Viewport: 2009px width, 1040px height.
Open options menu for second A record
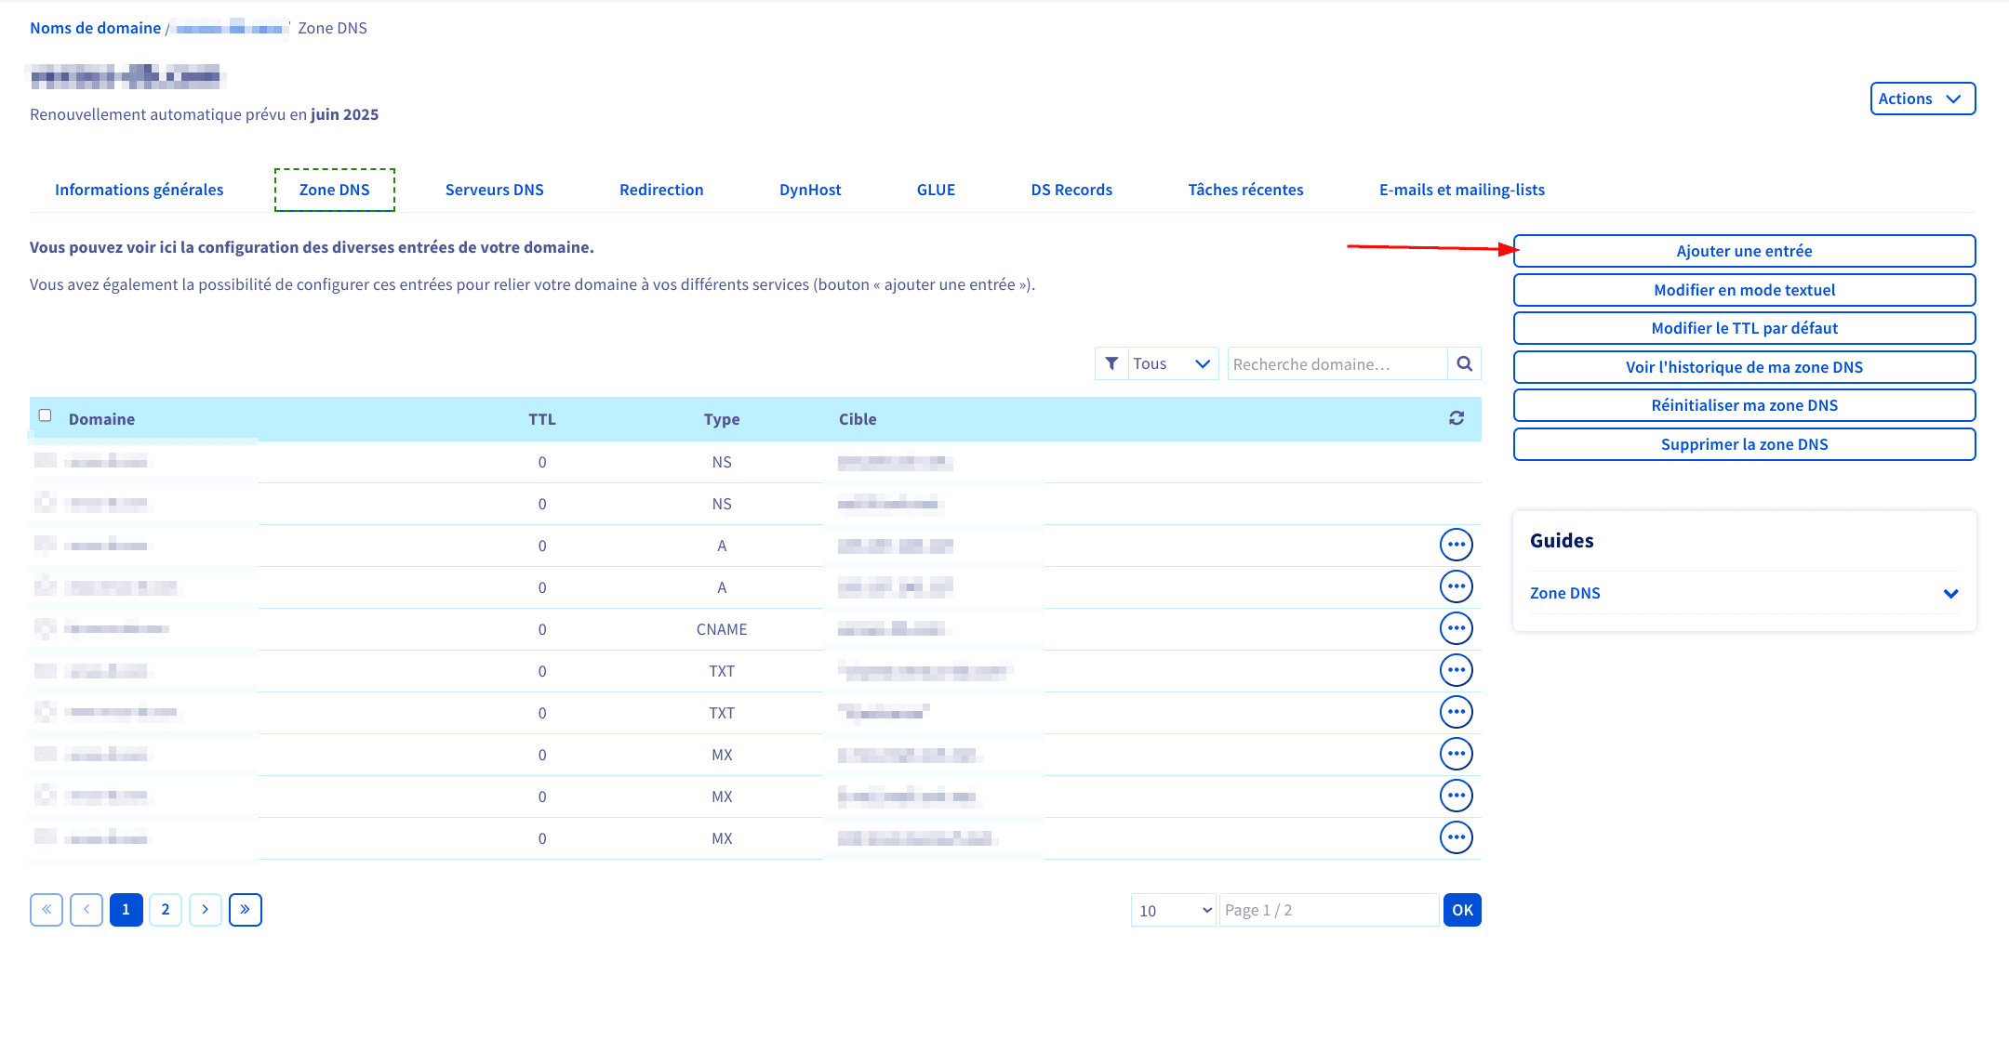1457,586
